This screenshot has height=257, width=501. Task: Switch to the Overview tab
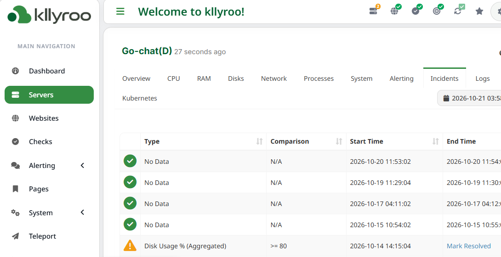click(136, 78)
